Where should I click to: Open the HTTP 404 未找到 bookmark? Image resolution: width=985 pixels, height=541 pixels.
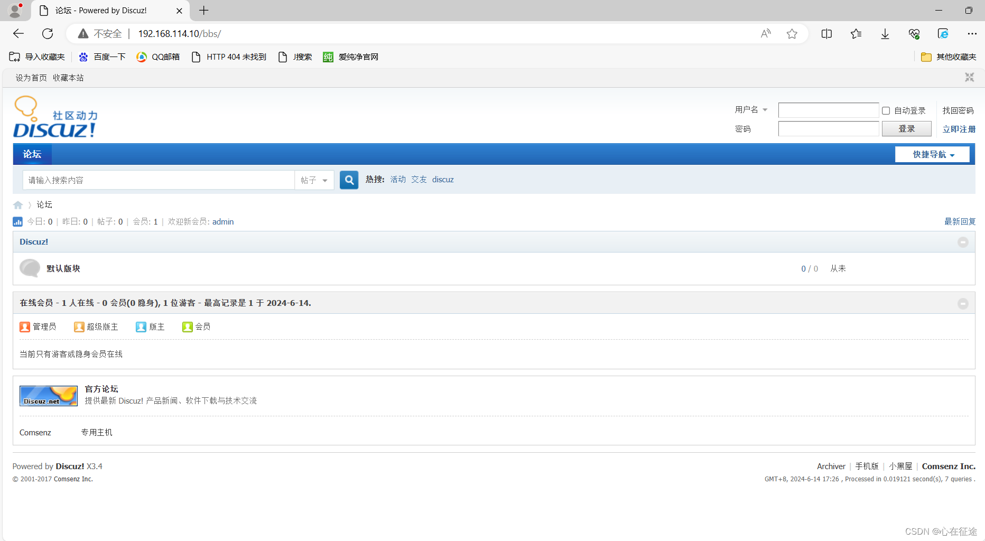[229, 57]
